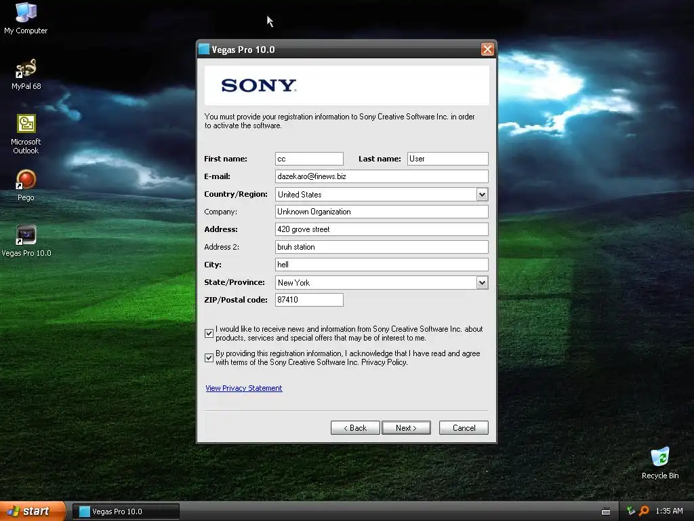Click the Vegas Pro 10.0 taskbar button

(126, 512)
